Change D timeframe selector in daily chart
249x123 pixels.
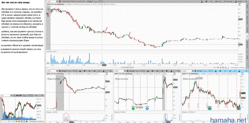(x=226, y=71)
